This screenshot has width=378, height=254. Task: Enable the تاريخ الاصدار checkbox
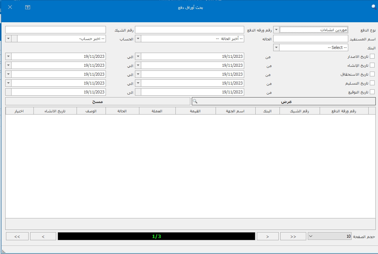pos(372,56)
